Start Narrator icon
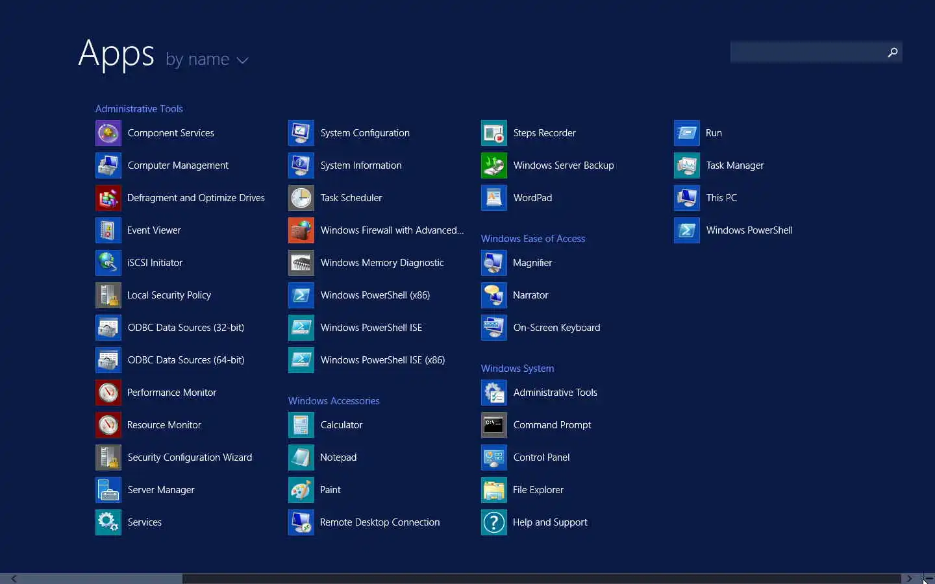The height and width of the screenshot is (584, 935). [493, 295]
